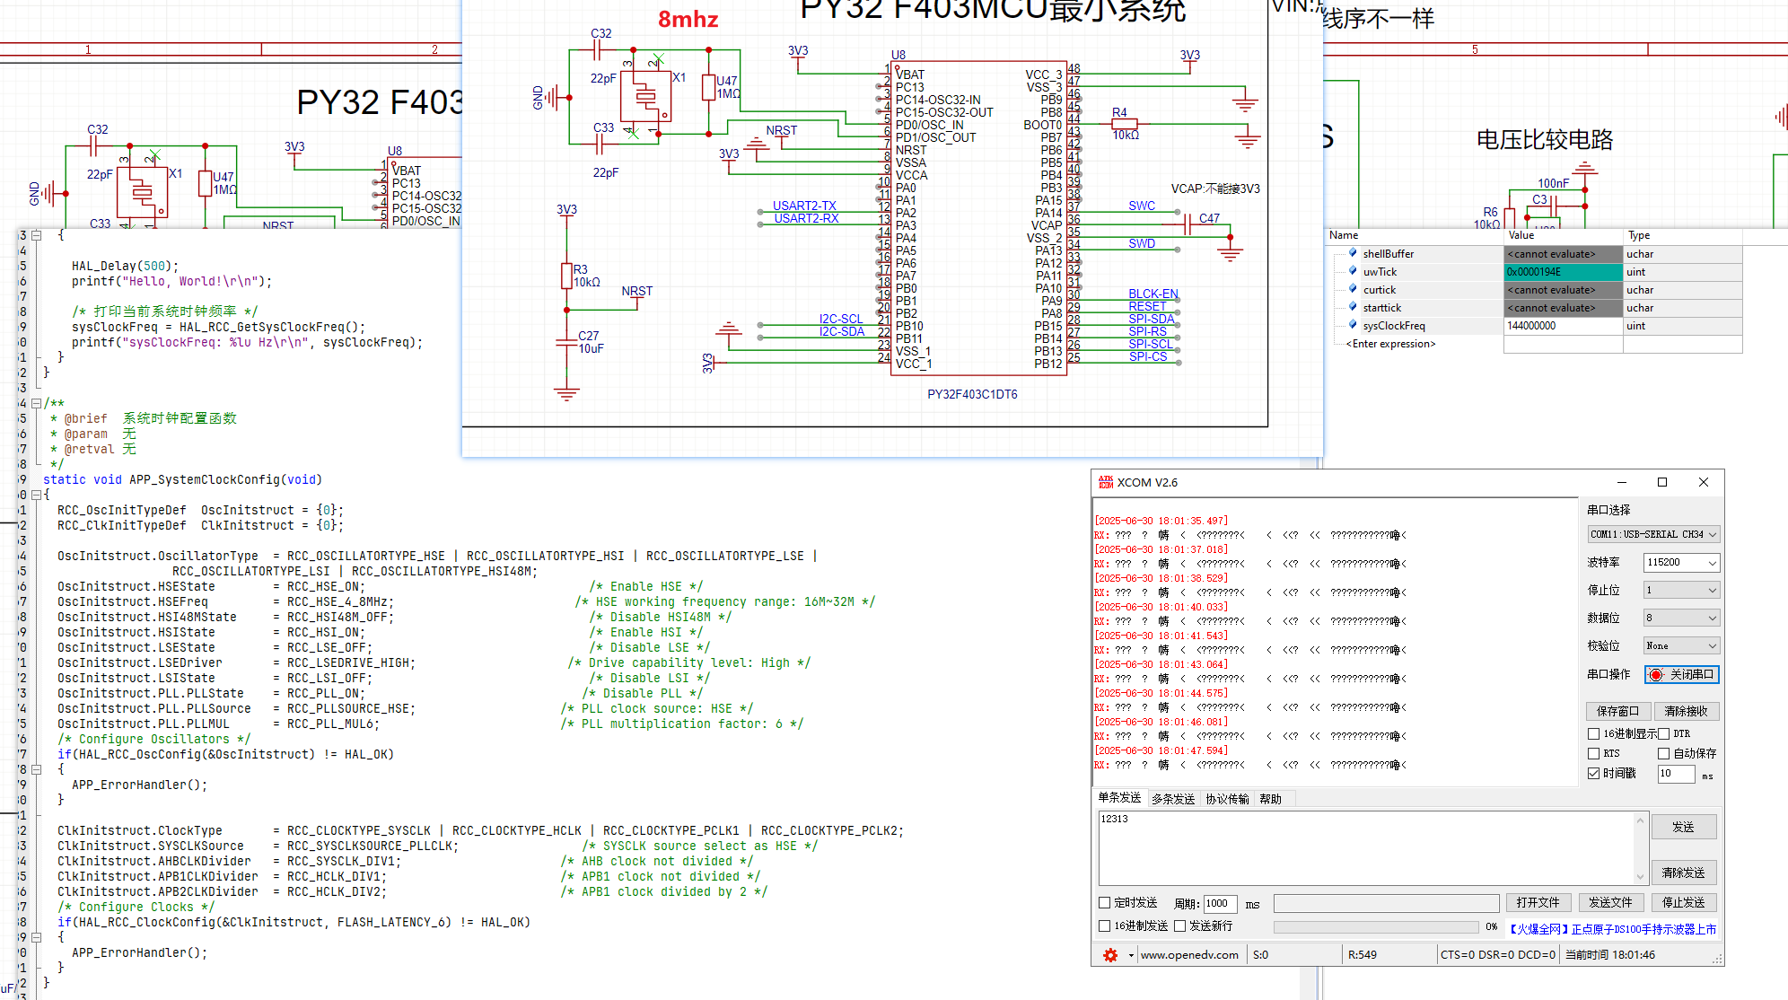Enable the 发送新行 send newline checkbox
The image size is (1788, 1000).
[1180, 926]
